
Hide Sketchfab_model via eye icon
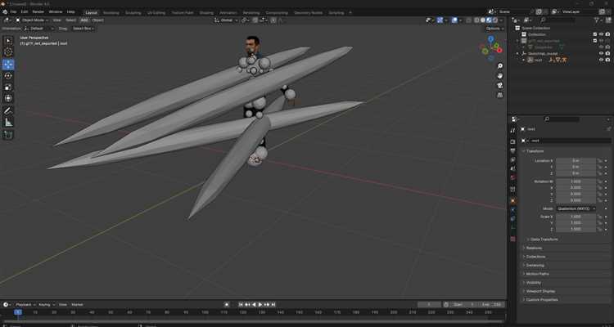point(602,53)
